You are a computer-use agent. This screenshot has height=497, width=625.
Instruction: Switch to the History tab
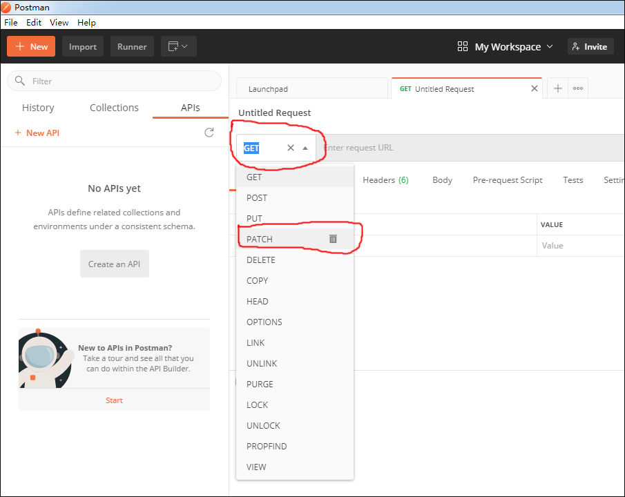38,108
